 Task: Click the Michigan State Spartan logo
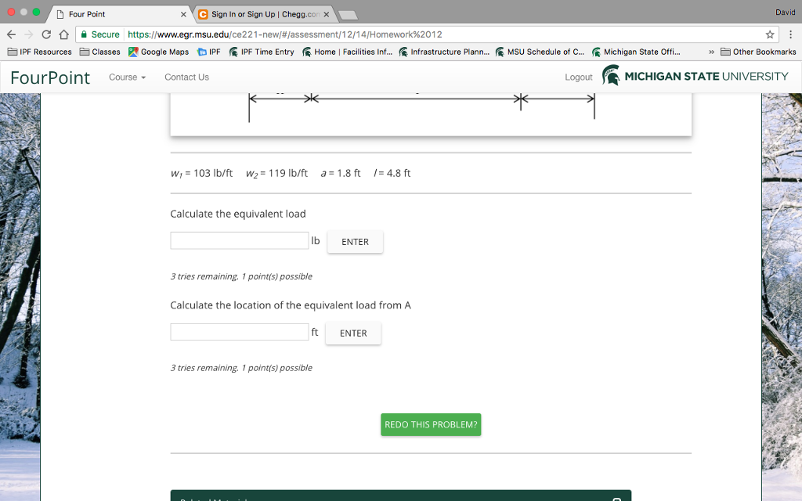point(609,76)
